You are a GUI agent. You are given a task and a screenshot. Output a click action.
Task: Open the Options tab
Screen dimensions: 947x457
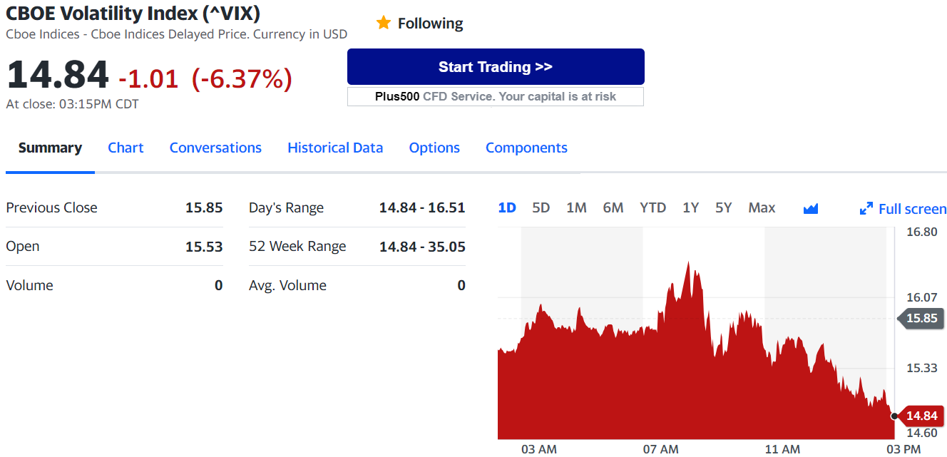(x=434, y=148)
